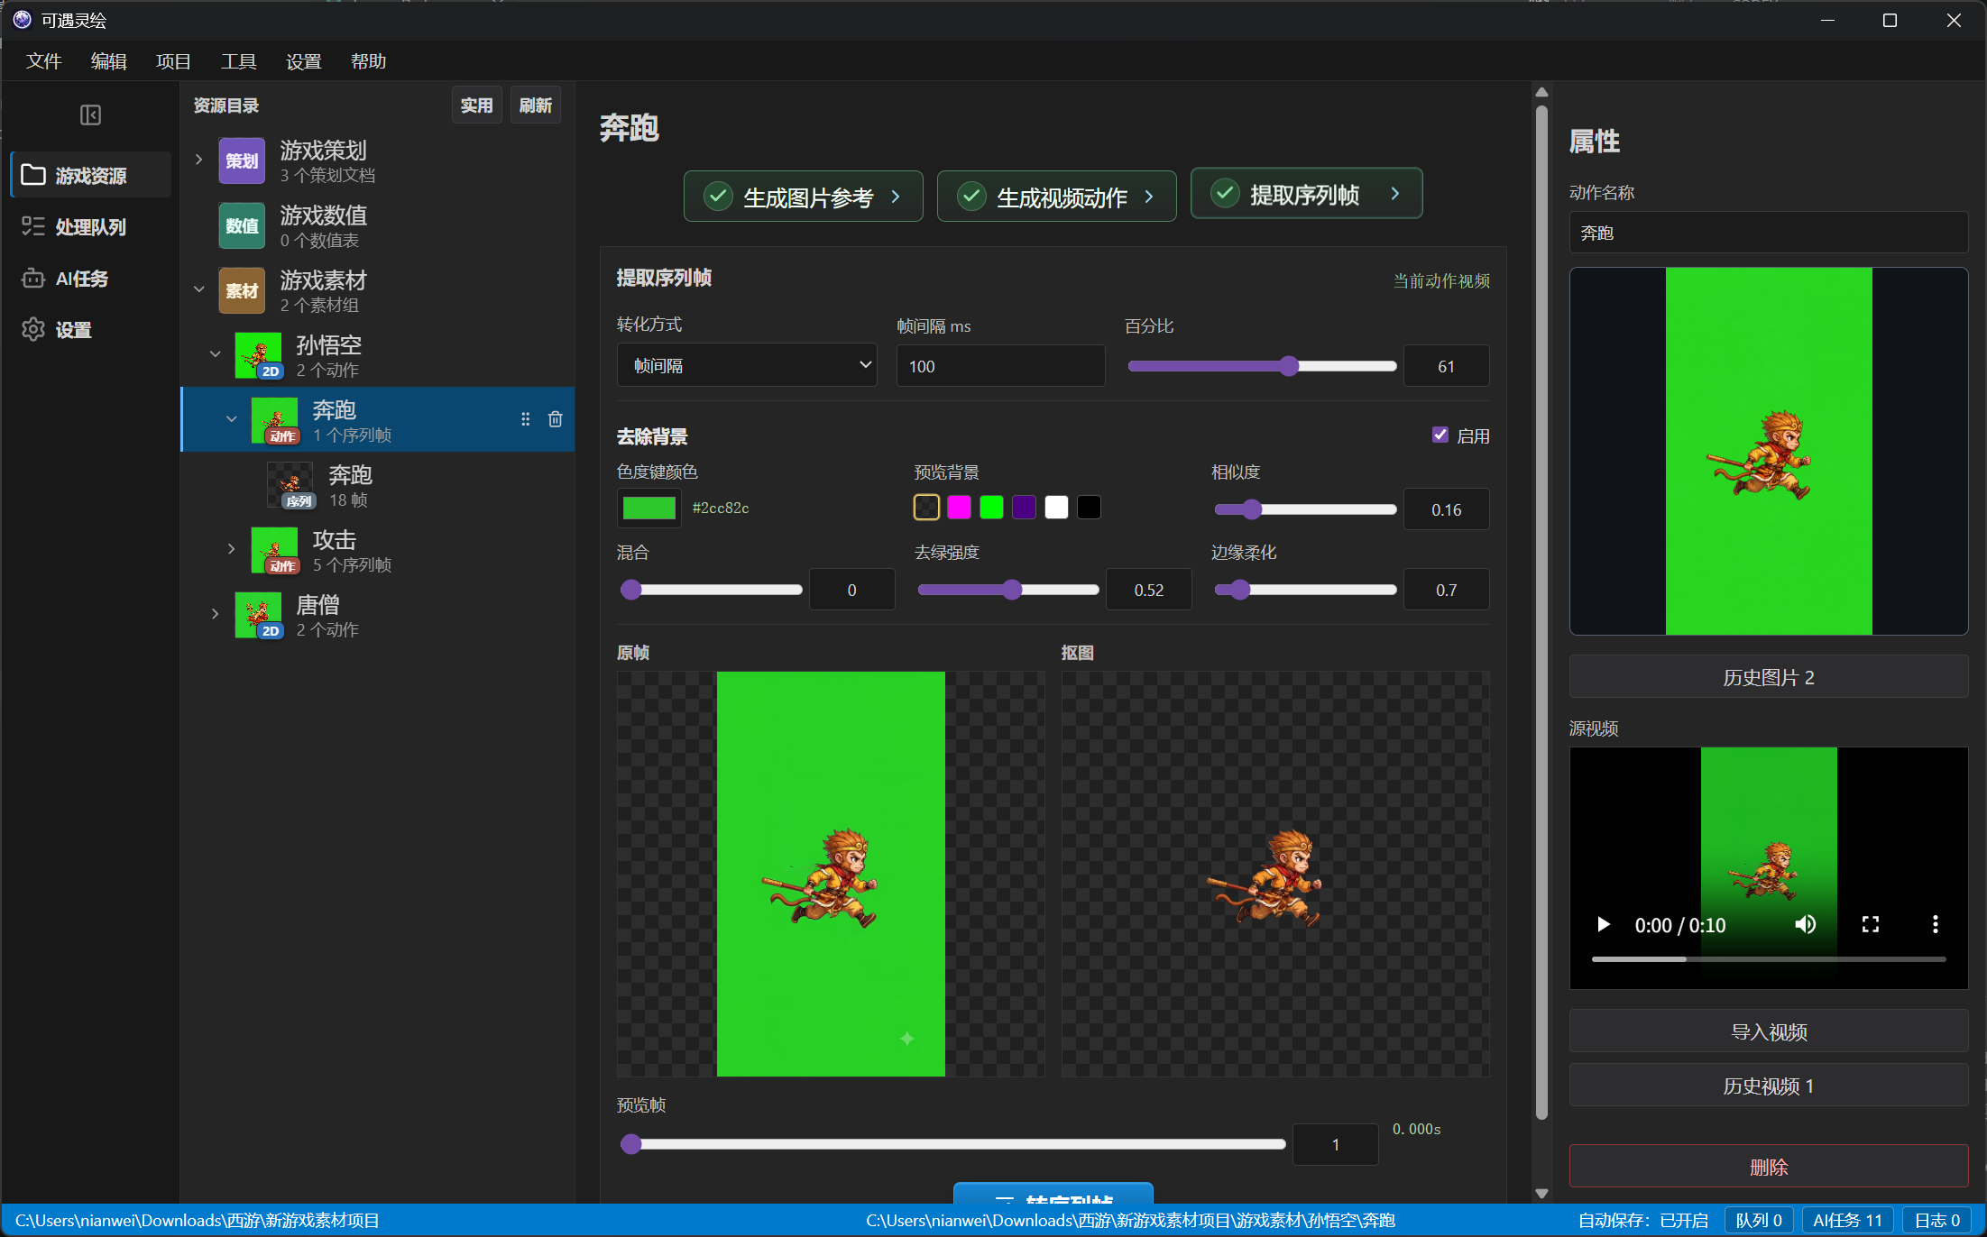The height and width of the screenshot is (1237, 1987).
Task: Open the 游戏资源 folder section
Action: (90, 175)
